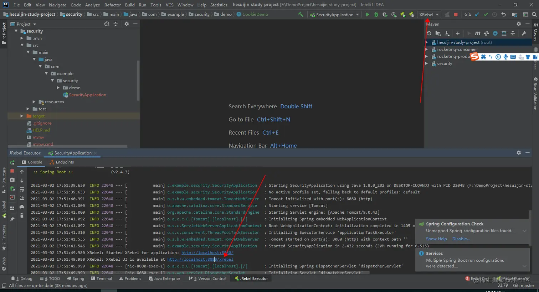
Task: Click the camera thread dump icon
Action: coord(12,180)
